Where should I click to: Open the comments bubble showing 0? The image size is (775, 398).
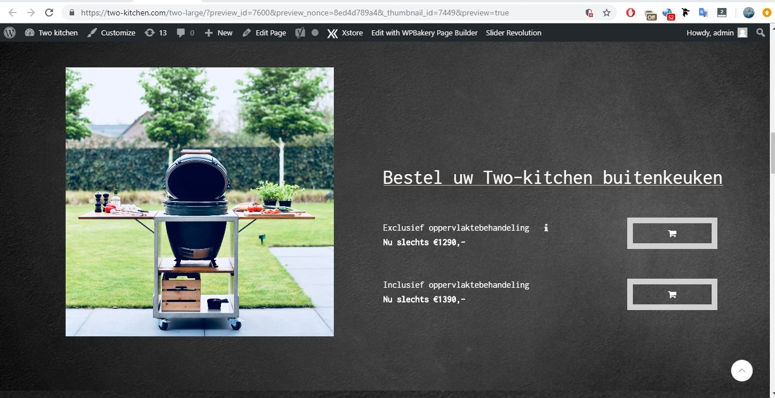coord(185,33)
